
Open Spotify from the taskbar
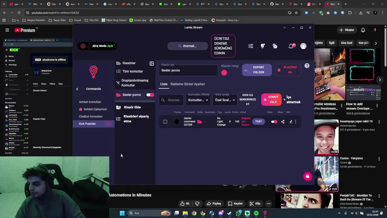tap(256, 213)
